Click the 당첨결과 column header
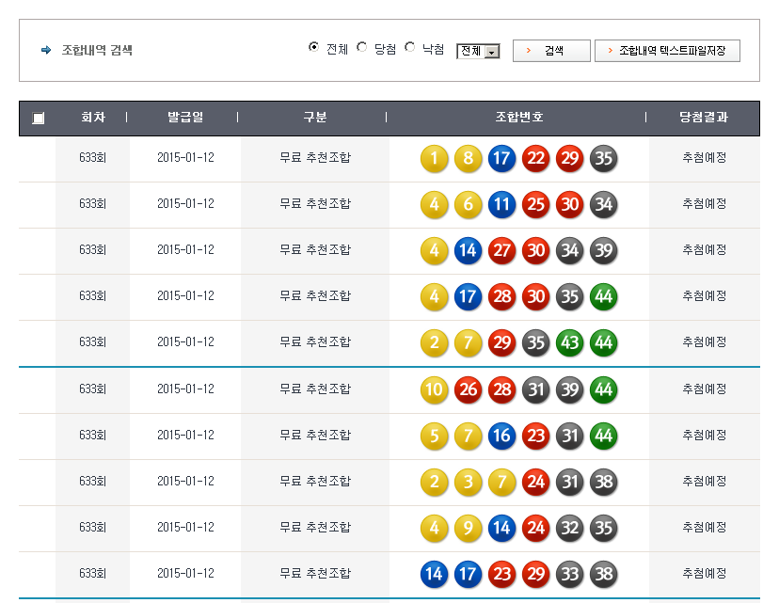This screenshot has width=779, height=603. coord(704,118)
